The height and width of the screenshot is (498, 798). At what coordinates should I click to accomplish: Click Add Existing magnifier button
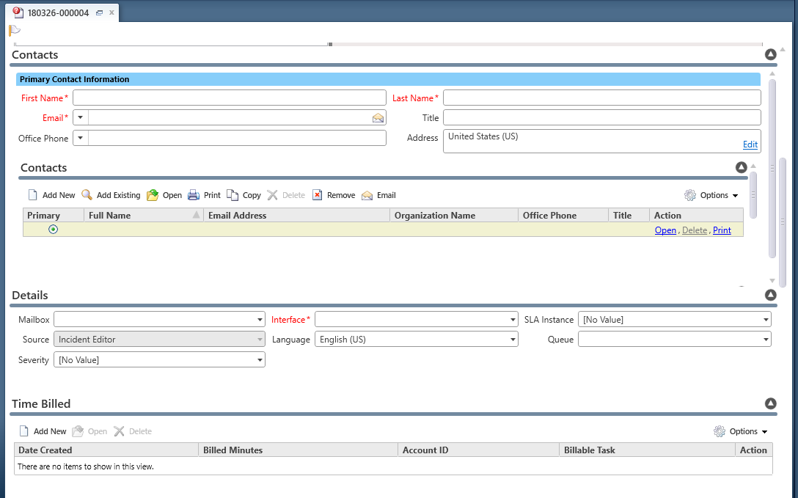pyautogui.click(x=111, y=195)
